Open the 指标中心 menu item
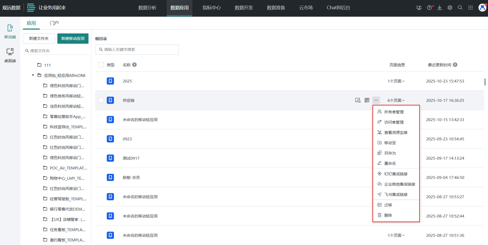Image resolution: width=488 pixels, height=245 pixels. click(211, 8)
